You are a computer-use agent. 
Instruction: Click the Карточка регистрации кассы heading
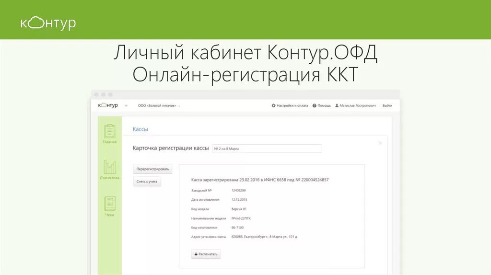point(171,149)
